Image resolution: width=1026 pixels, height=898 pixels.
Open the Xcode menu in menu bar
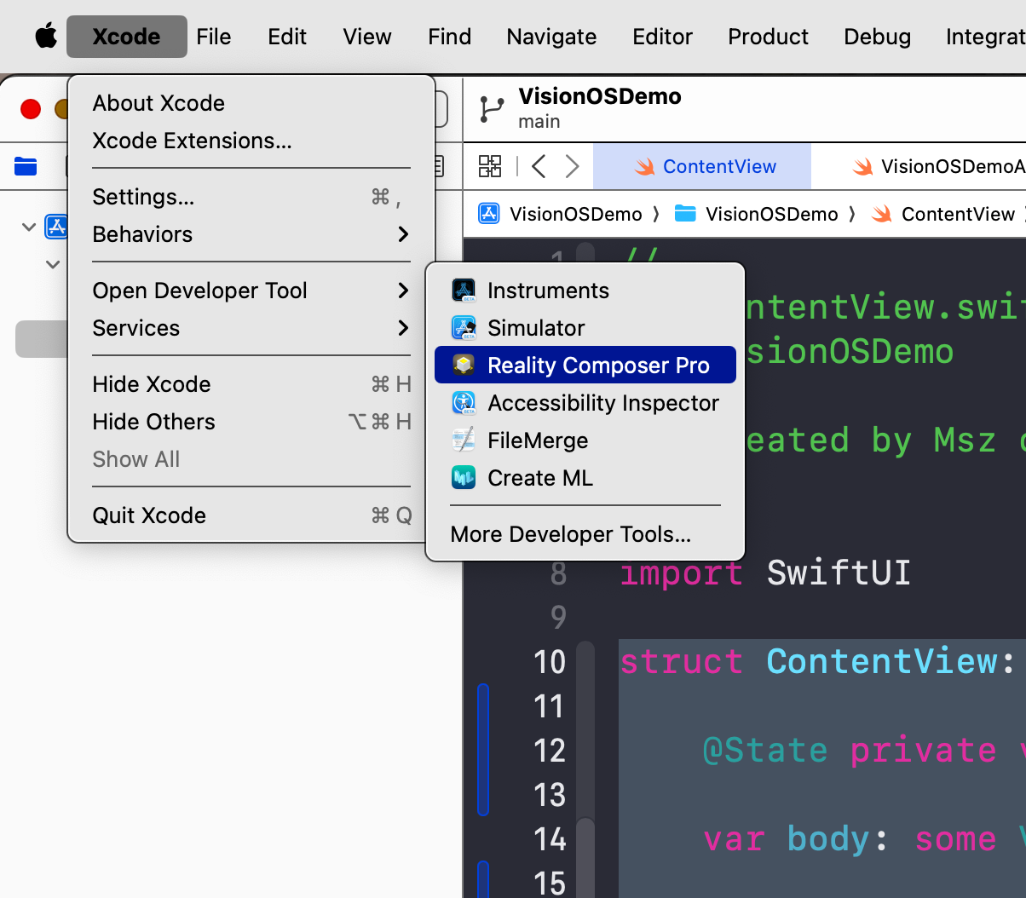click(126, 37)
